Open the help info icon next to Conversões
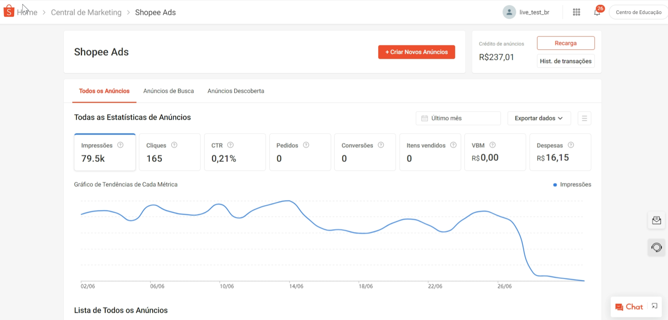668x320 pixels. coord(381,145)
